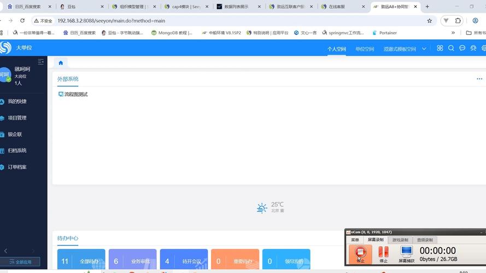Close the 豆包 browser tab

point(102,7)
